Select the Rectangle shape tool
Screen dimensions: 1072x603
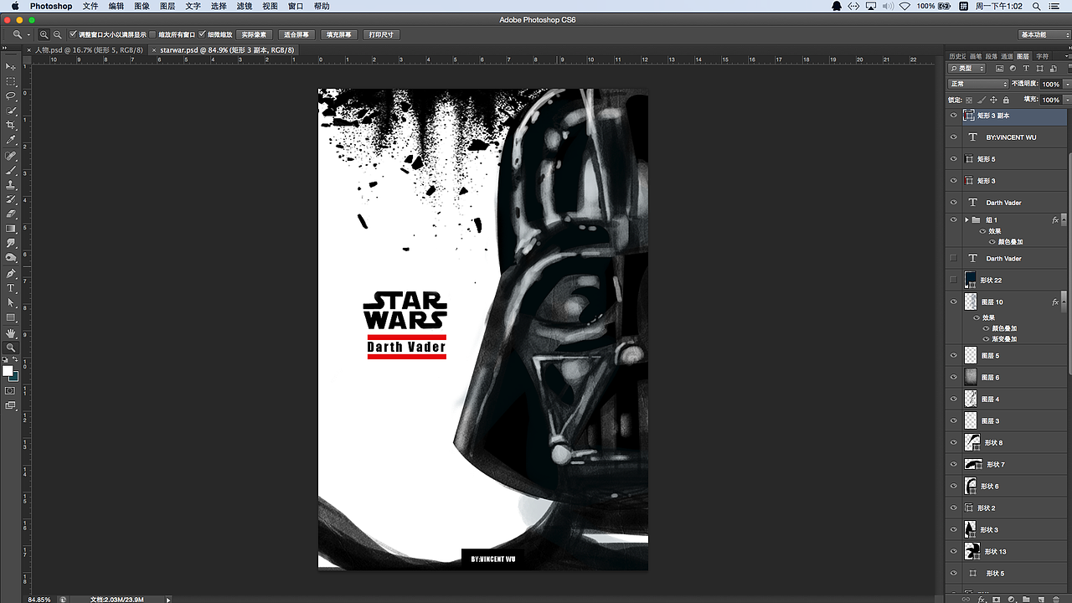[x=11, y=317]
